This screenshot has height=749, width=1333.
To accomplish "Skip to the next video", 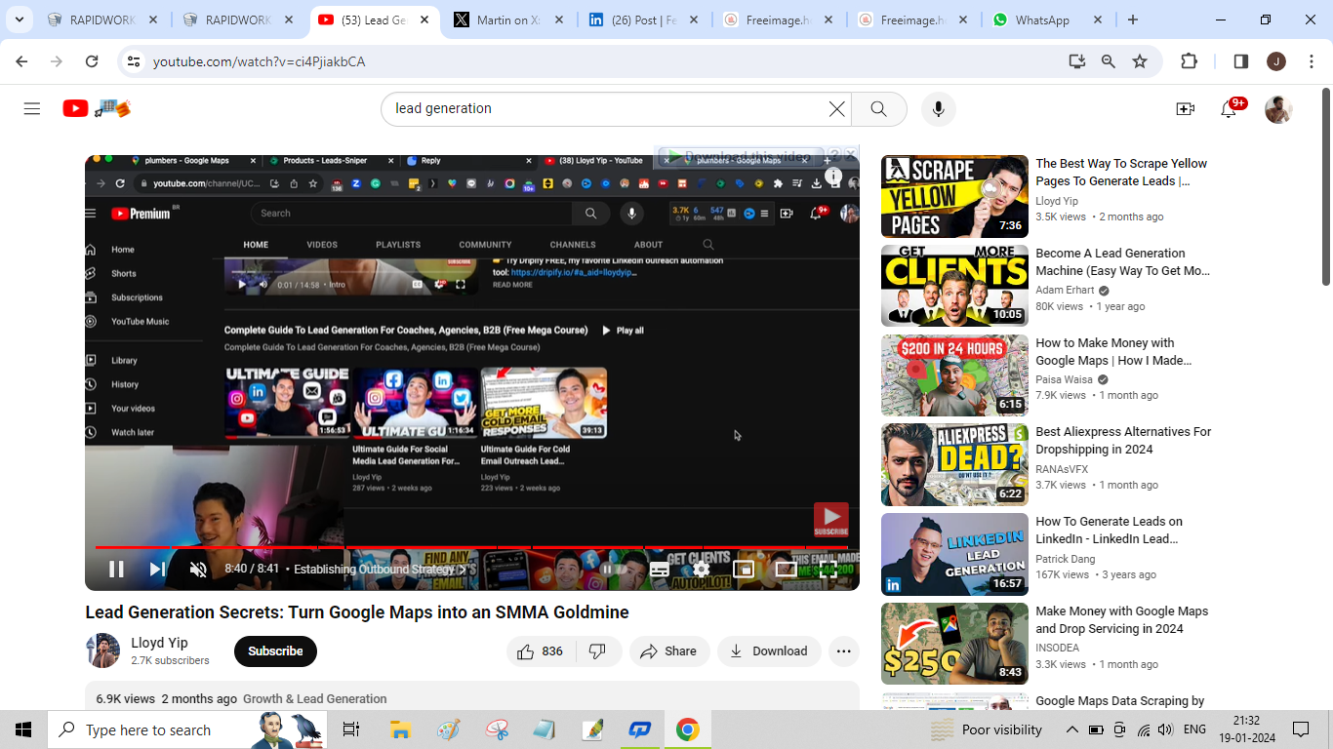I will click(156, 570).
